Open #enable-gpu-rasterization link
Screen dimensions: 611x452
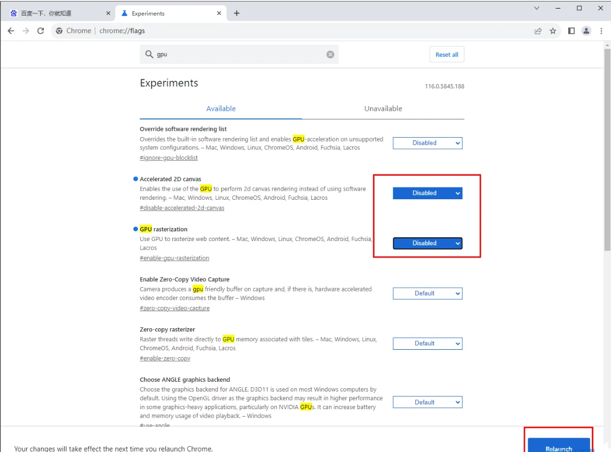pos(174,258)
